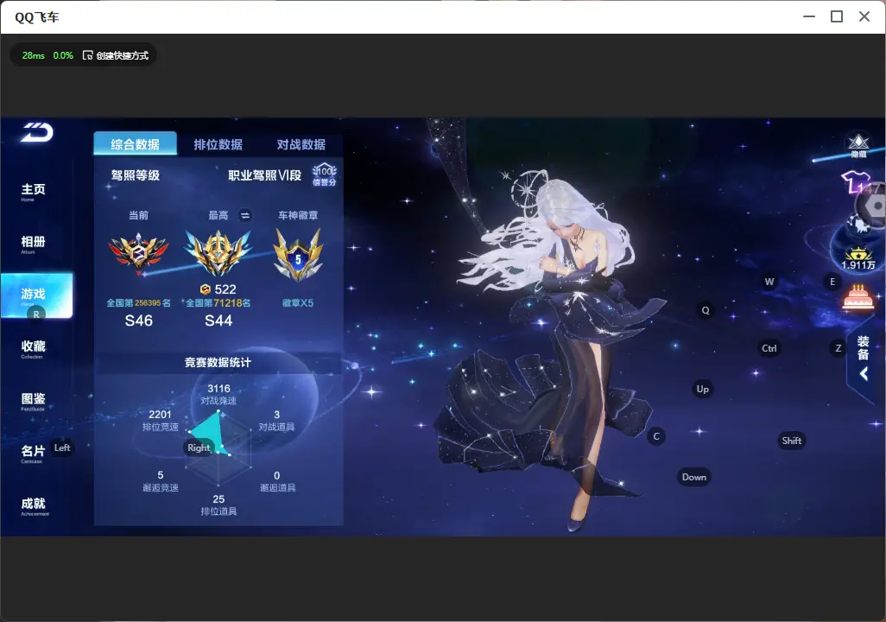The height and width of the screenshot is (622, 886).
Task: Click the 徽章X5 badge count
Action: tap(298, 303)
